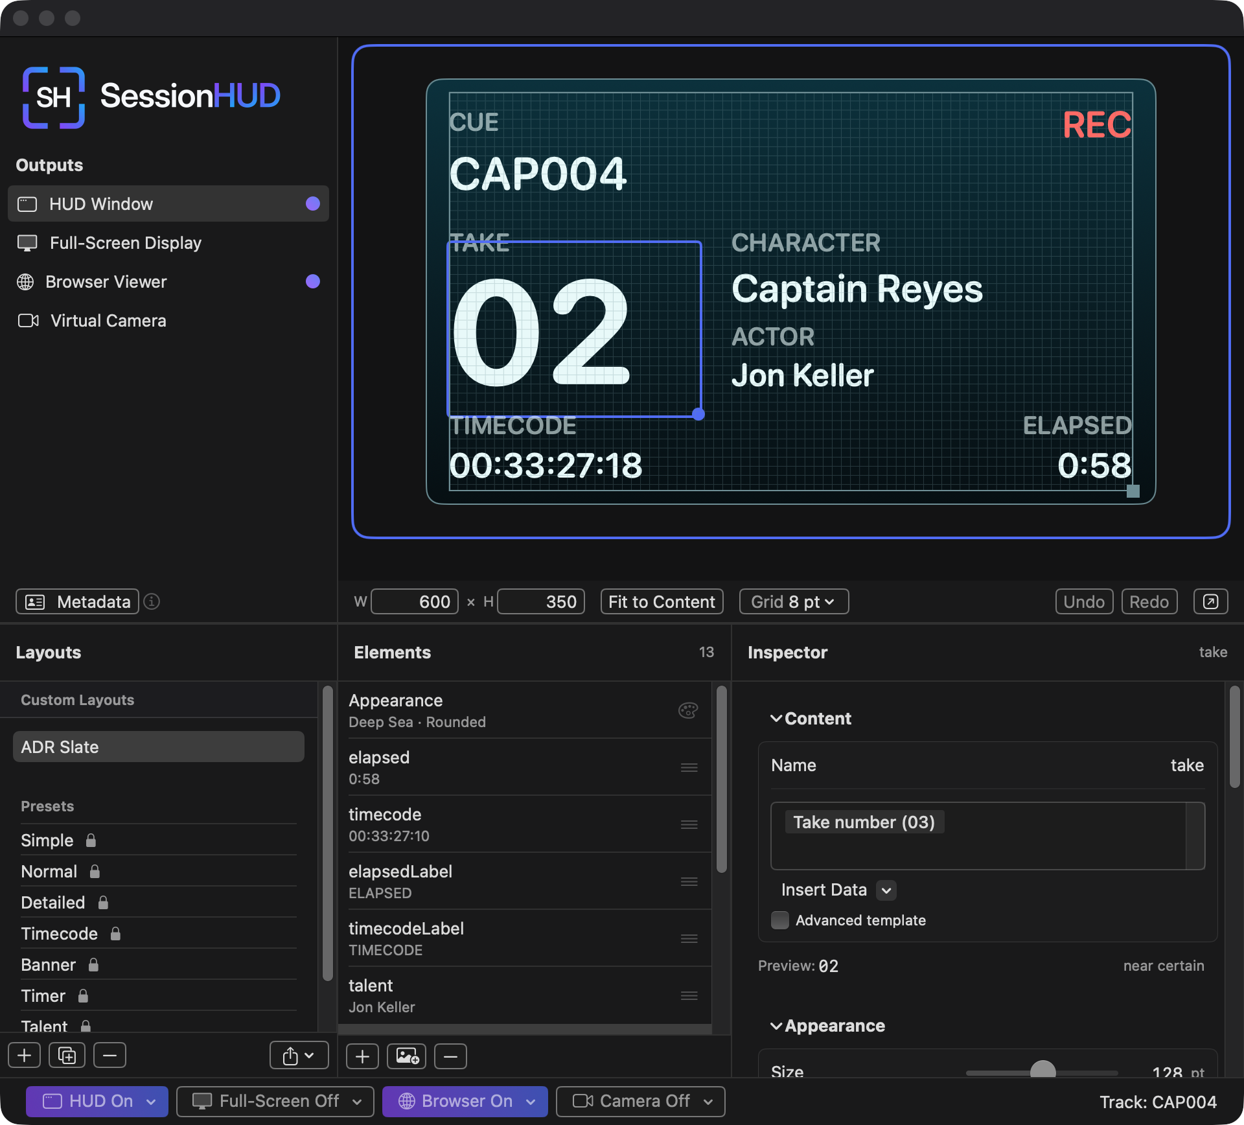Collapse the Appearance section in Inspector
Viewport: 1244px width, 1125px height.
776,1026
